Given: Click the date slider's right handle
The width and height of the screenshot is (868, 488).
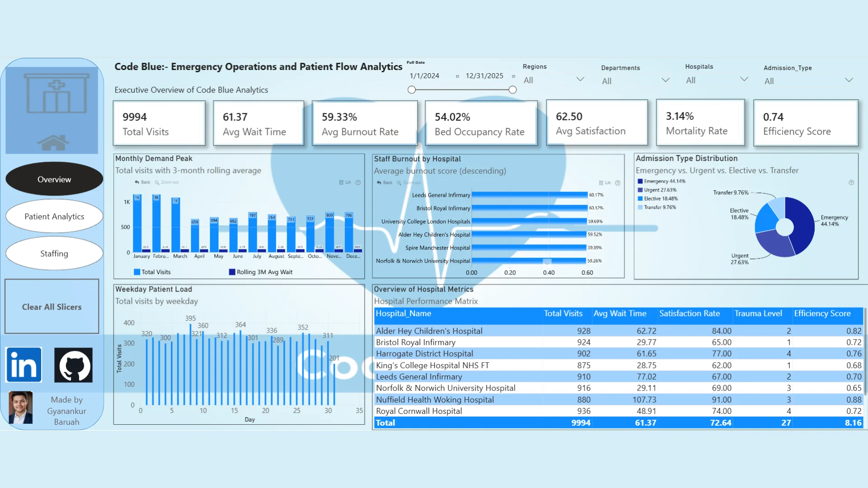Looking at the screenshot, I should point(512,90).
